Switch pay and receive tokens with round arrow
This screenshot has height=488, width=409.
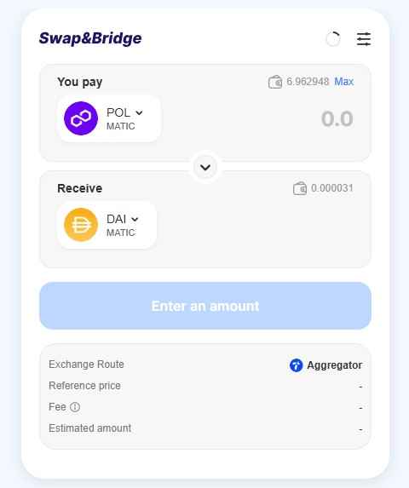pyautogui.click(x=205, y=167)
